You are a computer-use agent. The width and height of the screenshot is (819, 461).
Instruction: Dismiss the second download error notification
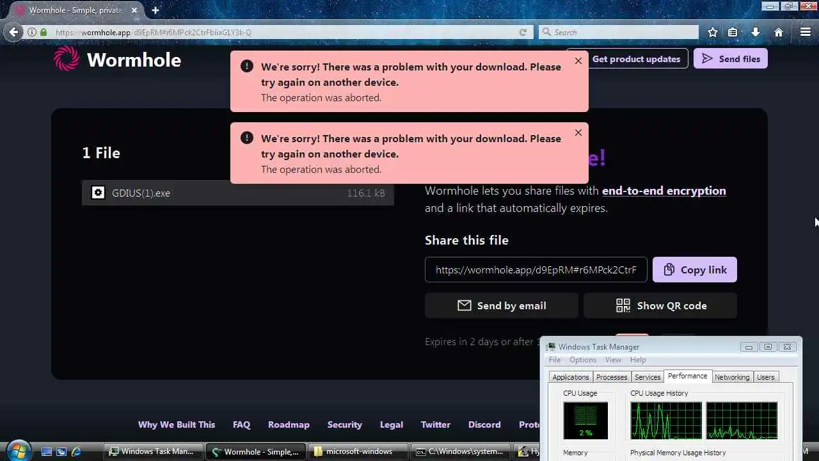578,133
